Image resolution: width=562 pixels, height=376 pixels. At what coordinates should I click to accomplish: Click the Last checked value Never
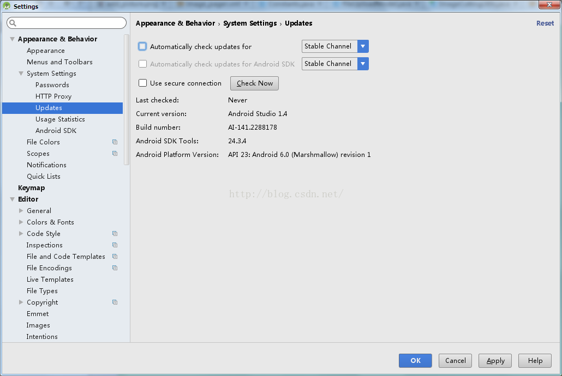coord(237,100)
